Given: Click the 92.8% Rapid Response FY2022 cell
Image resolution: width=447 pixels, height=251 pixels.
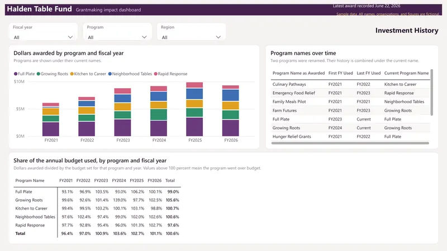Looking at the screenshot, I should (x=85, y=225).
